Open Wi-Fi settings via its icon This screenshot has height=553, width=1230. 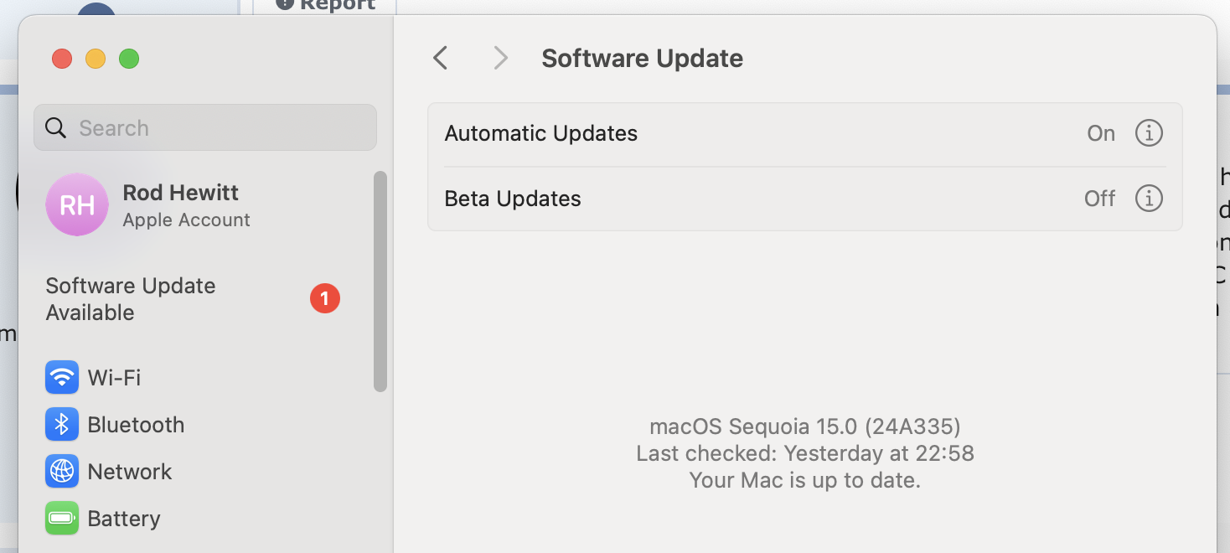point(62,378)
